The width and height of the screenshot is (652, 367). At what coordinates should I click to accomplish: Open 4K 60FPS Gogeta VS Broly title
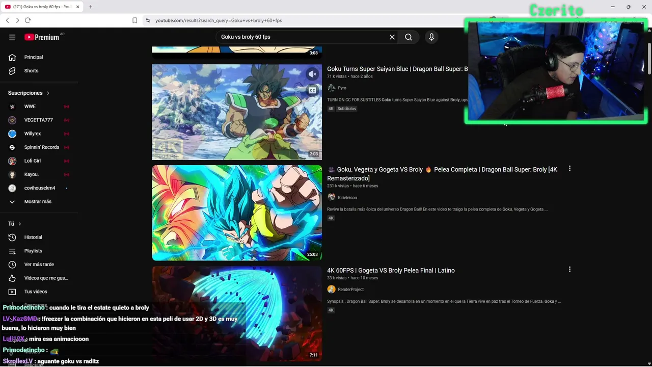pos(391,270)
